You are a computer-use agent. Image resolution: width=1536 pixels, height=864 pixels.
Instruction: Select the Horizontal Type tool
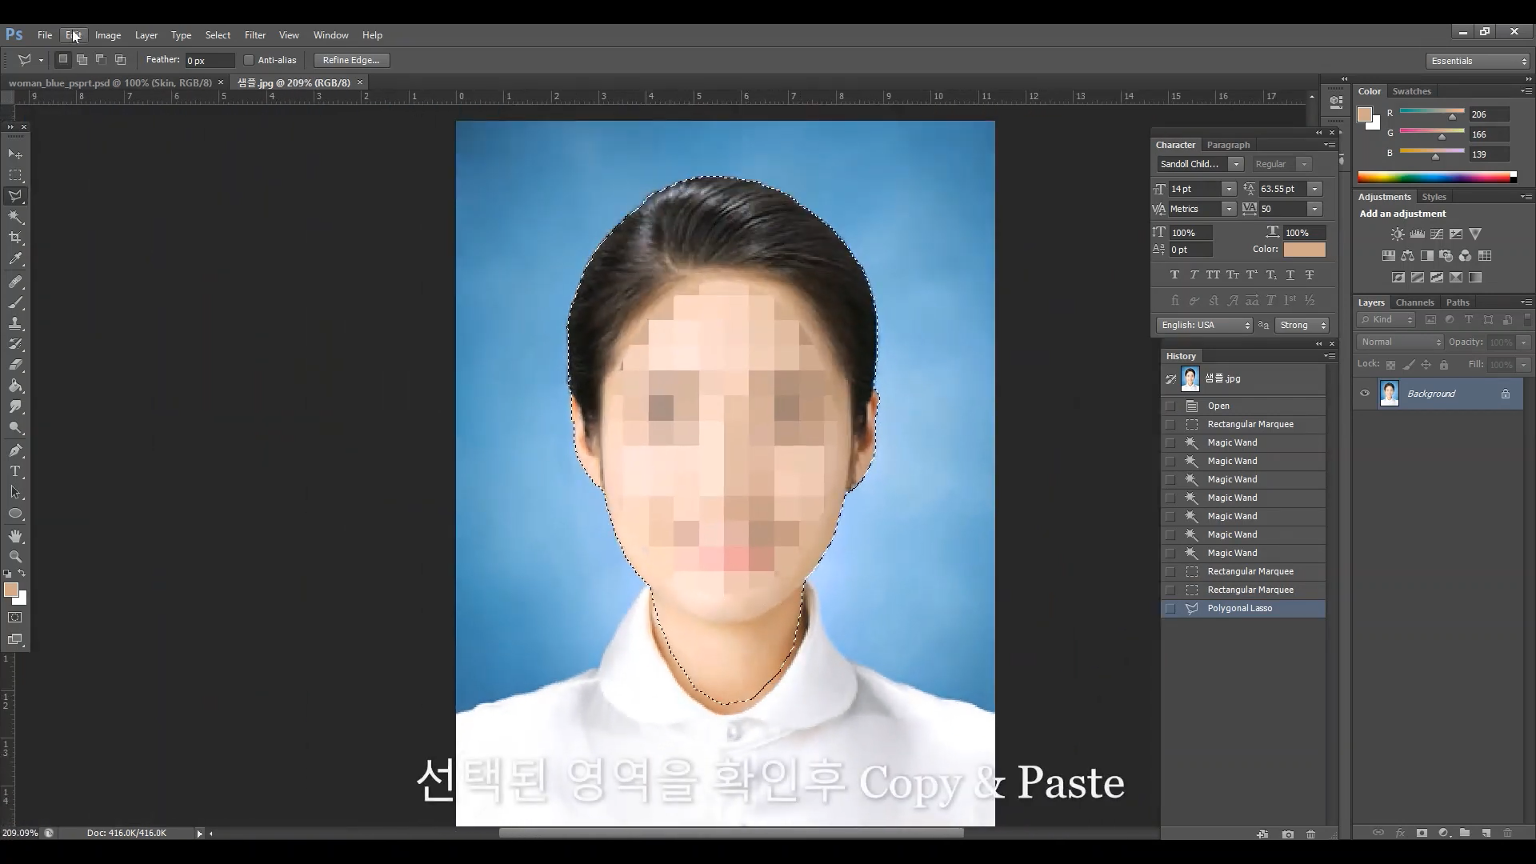[15, 471]
